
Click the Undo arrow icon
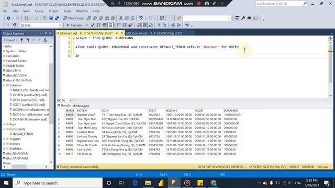(x=141, y=18)
